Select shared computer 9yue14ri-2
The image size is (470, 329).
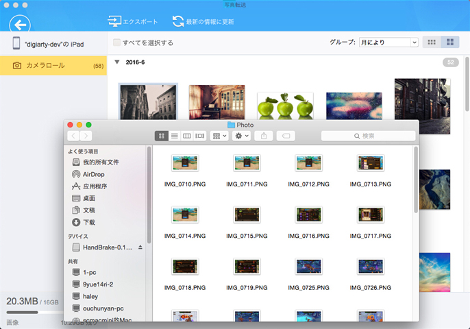click(x=93, y=284)
